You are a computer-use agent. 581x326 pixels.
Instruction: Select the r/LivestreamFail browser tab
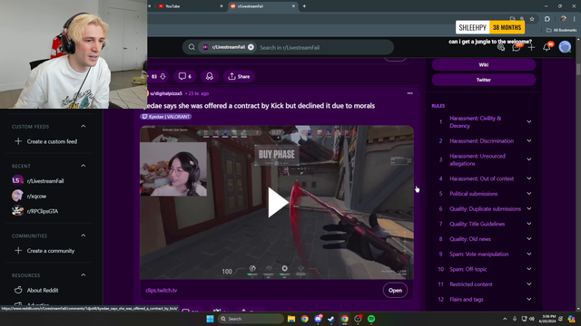pos(261,6)
